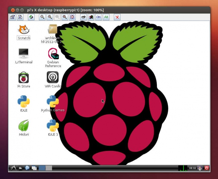Open the LXDE start menu

[13, 168]
